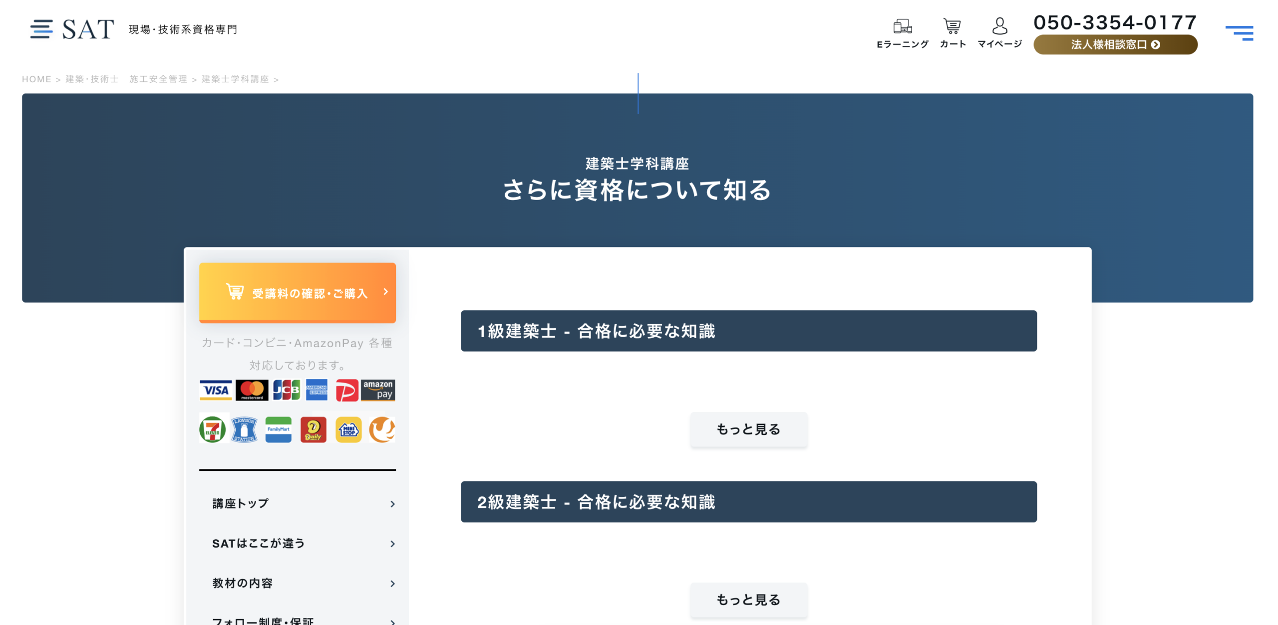This screenshot has height=625, width=1278.
Task: Open the 1級建築士 knowledge section header
Action: point(748,331)
